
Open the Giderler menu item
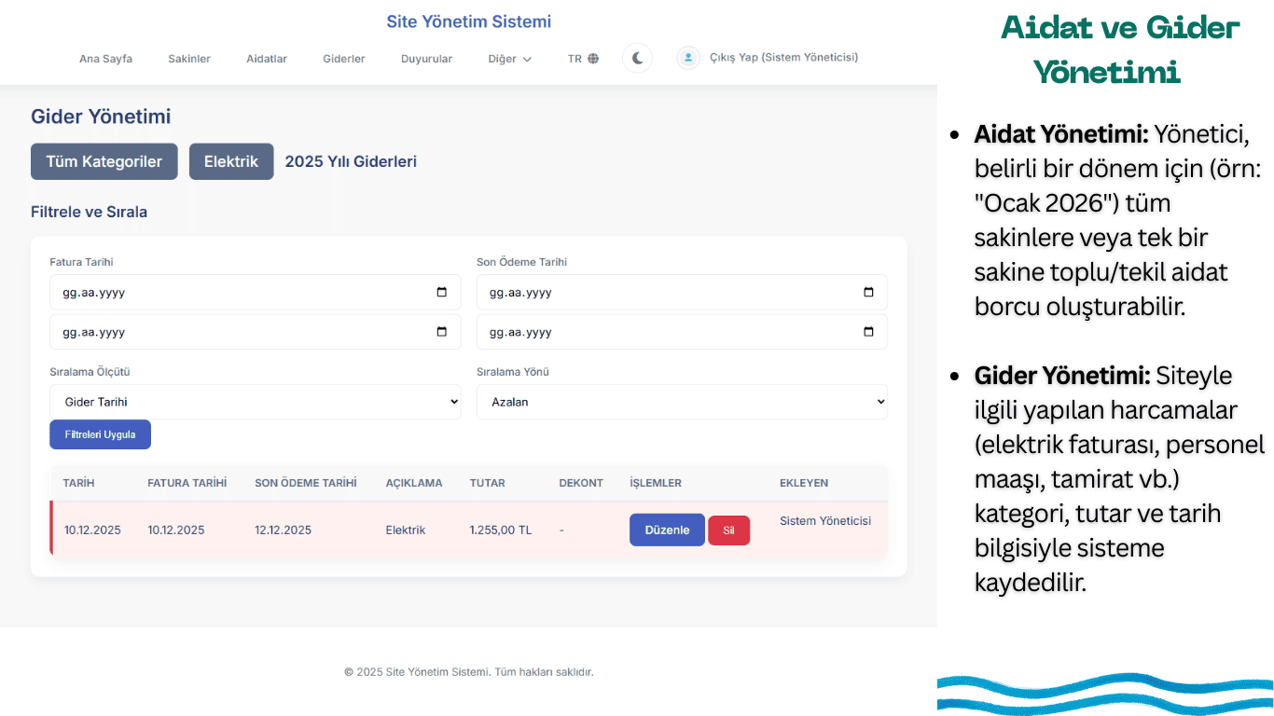pyautogui.click(x=344, y=59)
